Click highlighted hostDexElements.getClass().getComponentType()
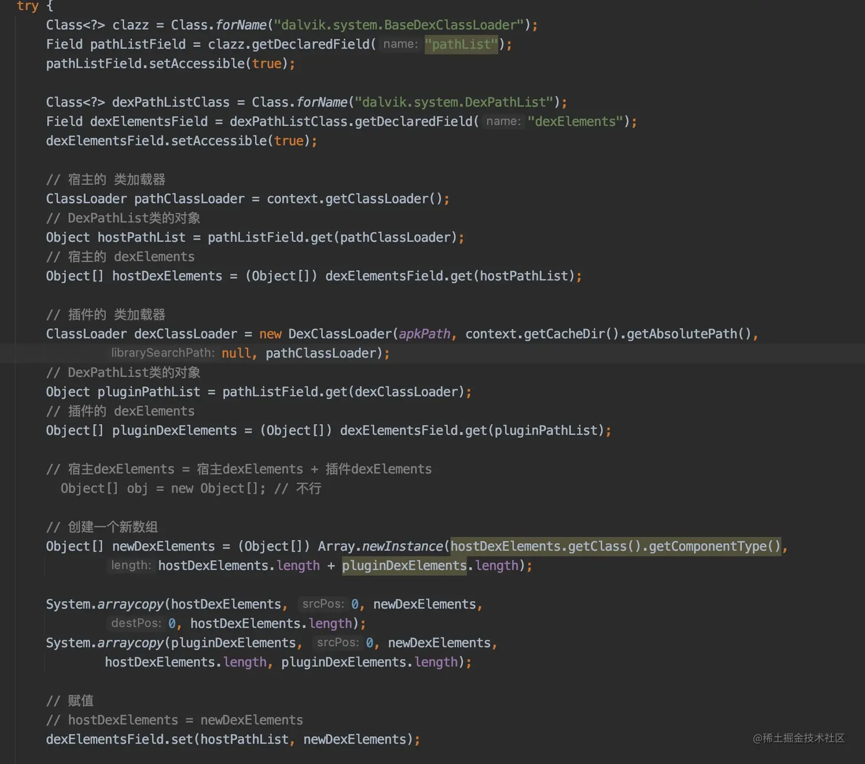Image resolution: width=865 pixels, height=764 pixels. 616,546
